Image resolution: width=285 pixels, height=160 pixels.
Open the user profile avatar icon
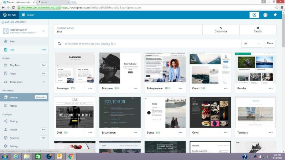coord(265,15)
